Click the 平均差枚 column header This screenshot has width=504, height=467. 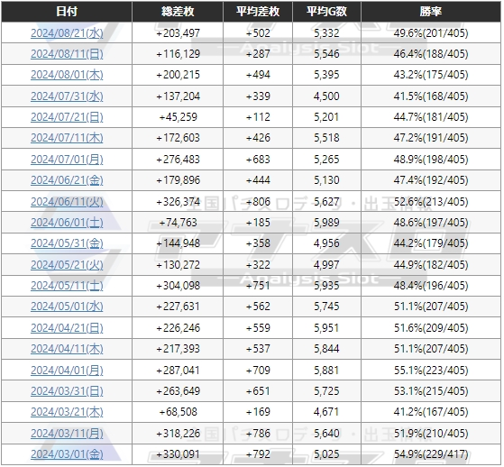point(258,12)
